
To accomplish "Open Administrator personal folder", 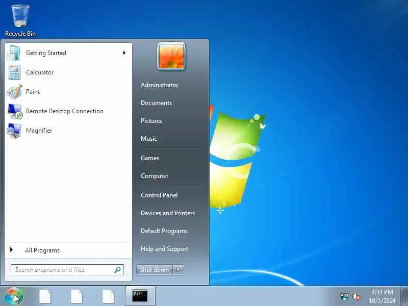I will [x=160, y=85].
